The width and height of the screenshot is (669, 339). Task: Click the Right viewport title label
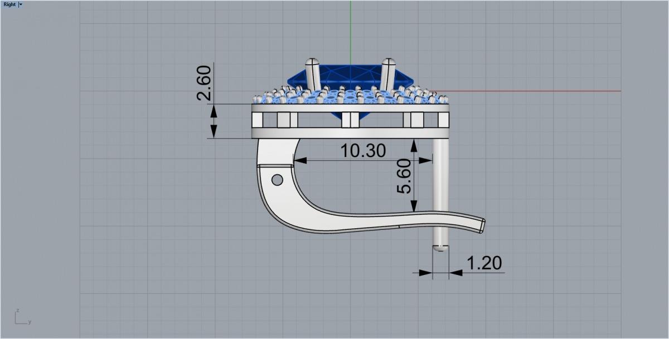(10, 4)
